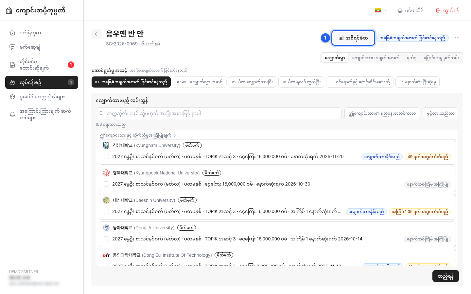Check the Kyungnam University program checkbox
Viewport: 471px width, 294px height.
[106, 157]
